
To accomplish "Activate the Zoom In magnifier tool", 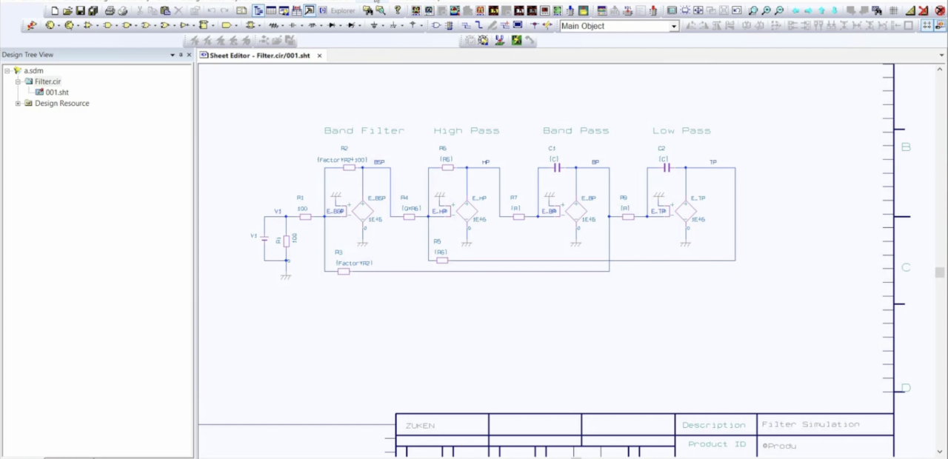I will tap(766, 11).
